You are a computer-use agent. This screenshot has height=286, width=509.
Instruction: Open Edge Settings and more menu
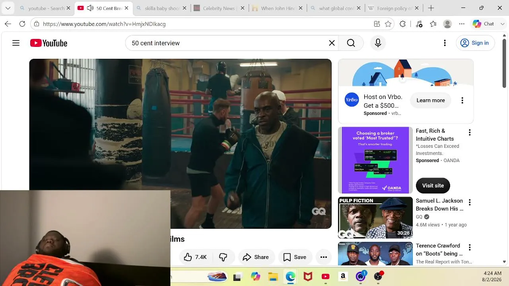click(462, 24)
